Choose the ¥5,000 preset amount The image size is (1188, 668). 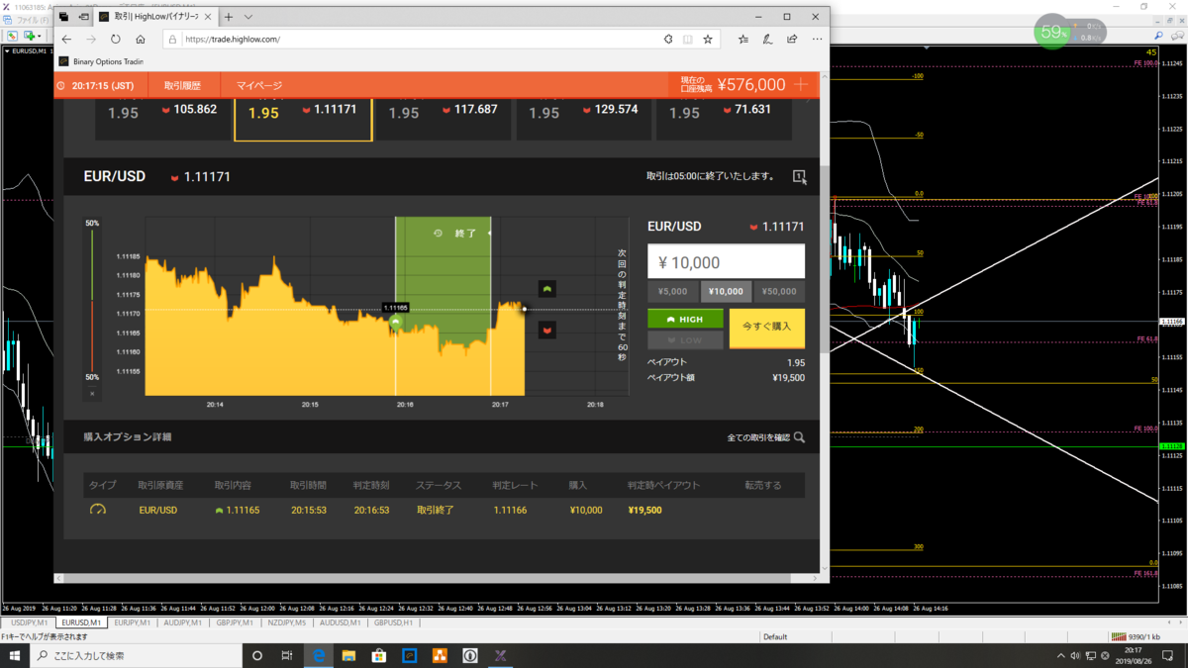pyautogui.click(x=673, y=292)
